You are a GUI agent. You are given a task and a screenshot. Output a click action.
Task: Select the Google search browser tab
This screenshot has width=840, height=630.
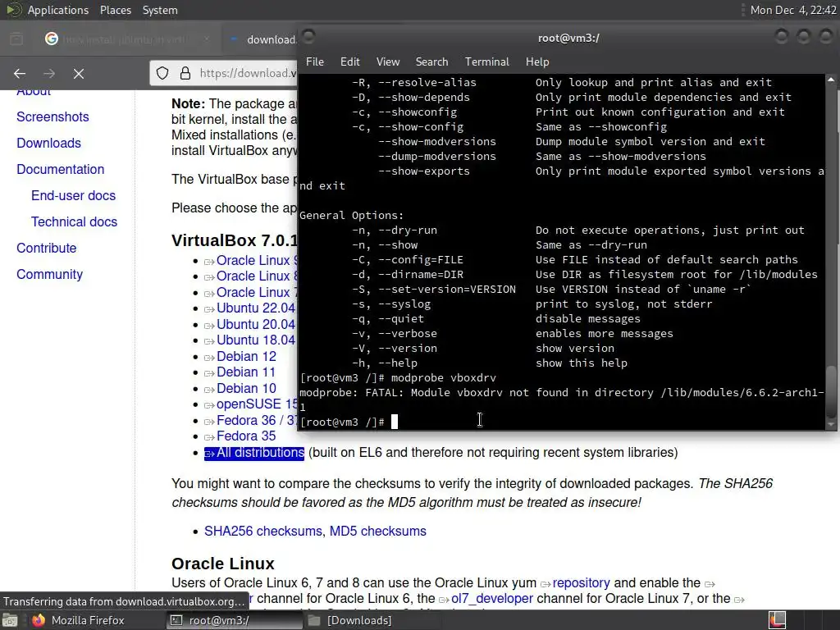pos(127,39)
